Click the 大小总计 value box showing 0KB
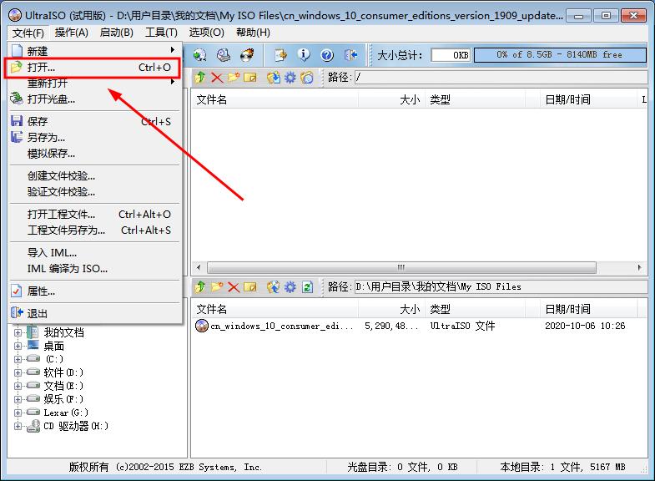 click(451, 55)
